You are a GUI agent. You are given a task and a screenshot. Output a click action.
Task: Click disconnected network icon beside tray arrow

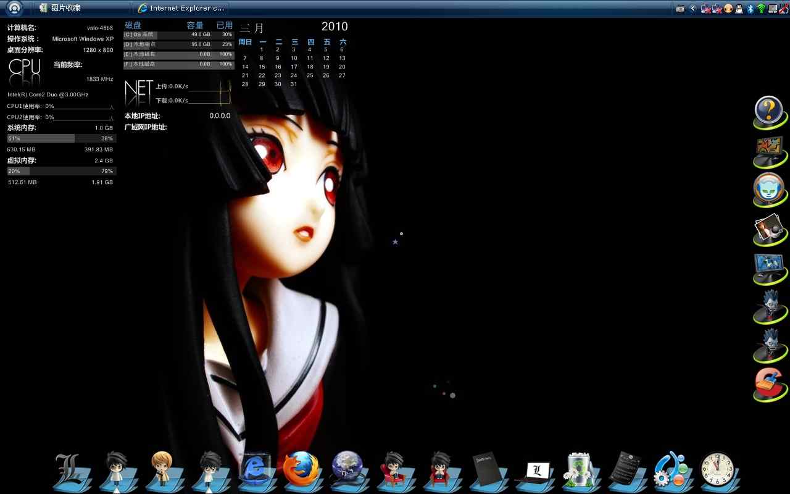[x=705, y=9]
